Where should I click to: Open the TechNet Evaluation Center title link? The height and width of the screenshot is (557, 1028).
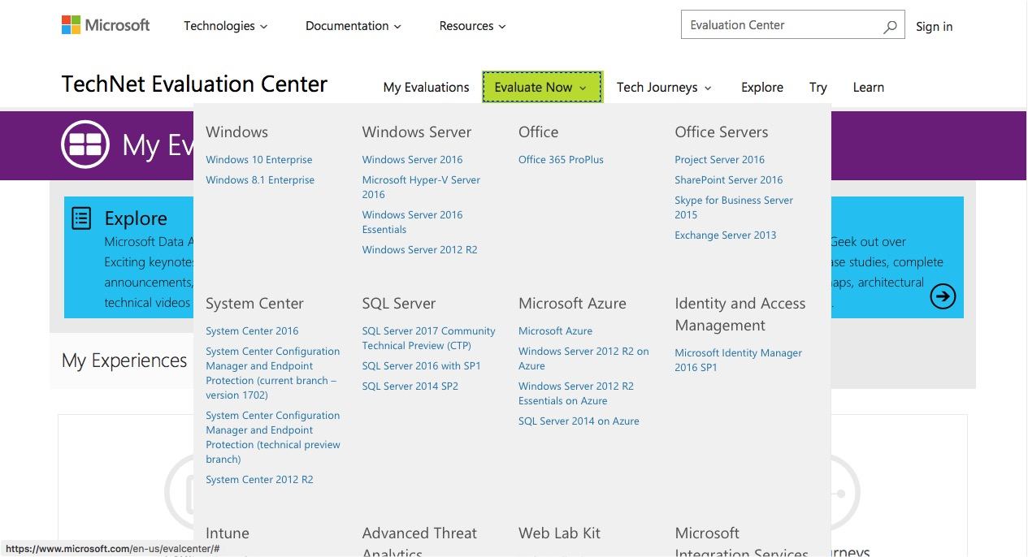[195, 84]
